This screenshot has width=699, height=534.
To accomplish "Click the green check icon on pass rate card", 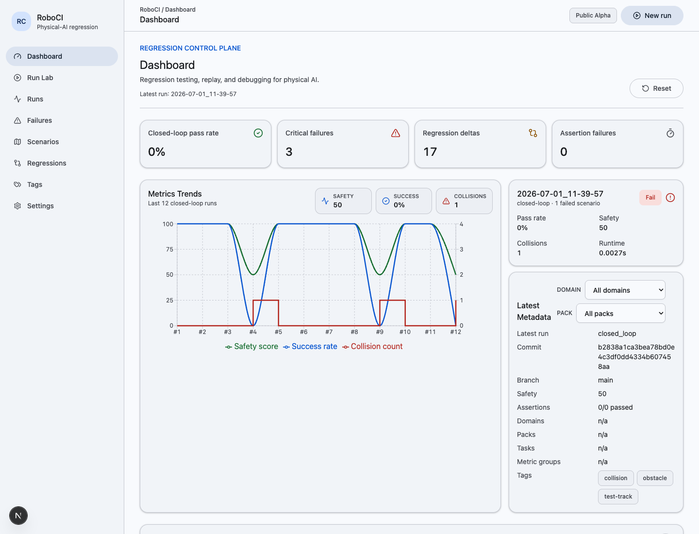I will click(x=258, y=133).
